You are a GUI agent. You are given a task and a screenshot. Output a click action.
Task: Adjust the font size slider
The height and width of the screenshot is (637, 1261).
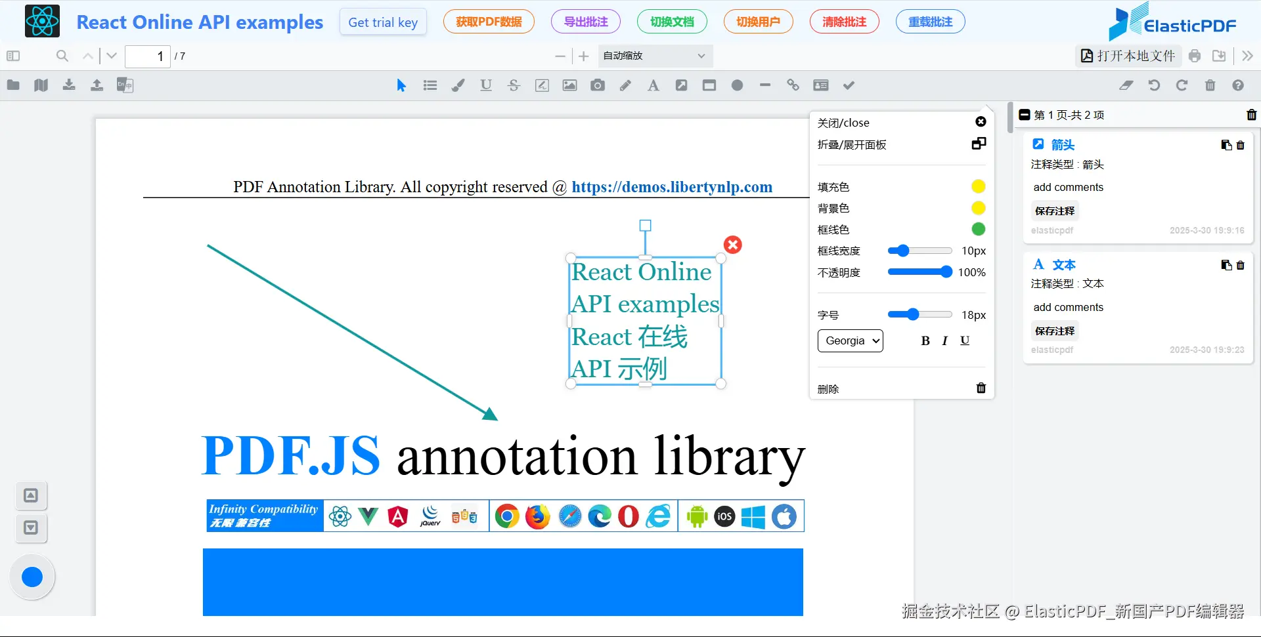pos(919,315)
